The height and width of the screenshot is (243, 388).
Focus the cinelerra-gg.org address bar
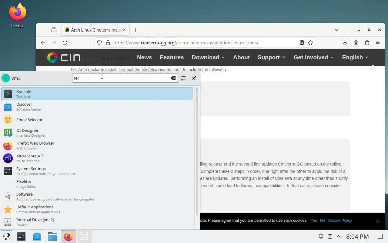click(x=205, y=43)
